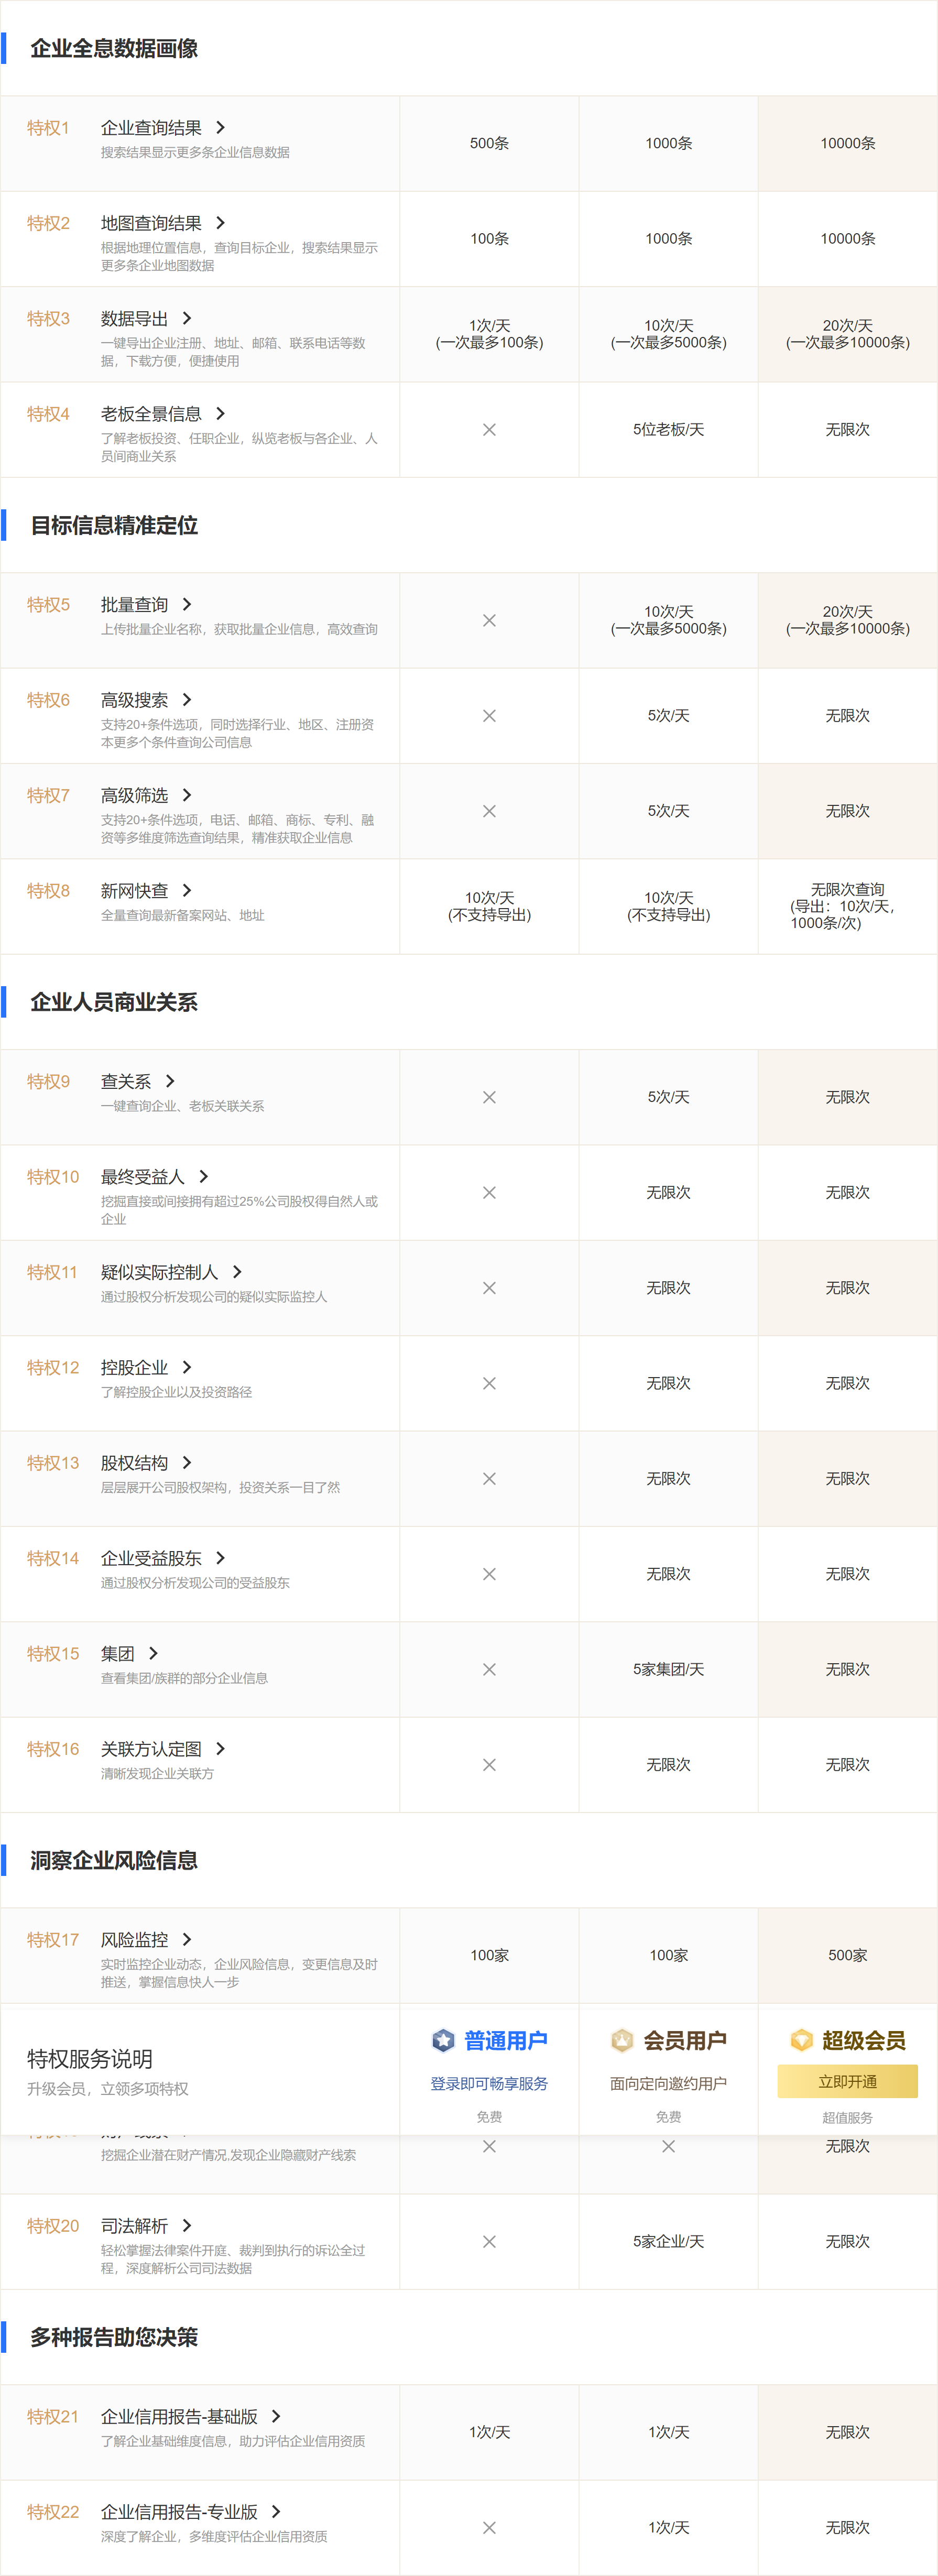
Task: Expand 高级筛选 chevron arrow
Action: 187,795
